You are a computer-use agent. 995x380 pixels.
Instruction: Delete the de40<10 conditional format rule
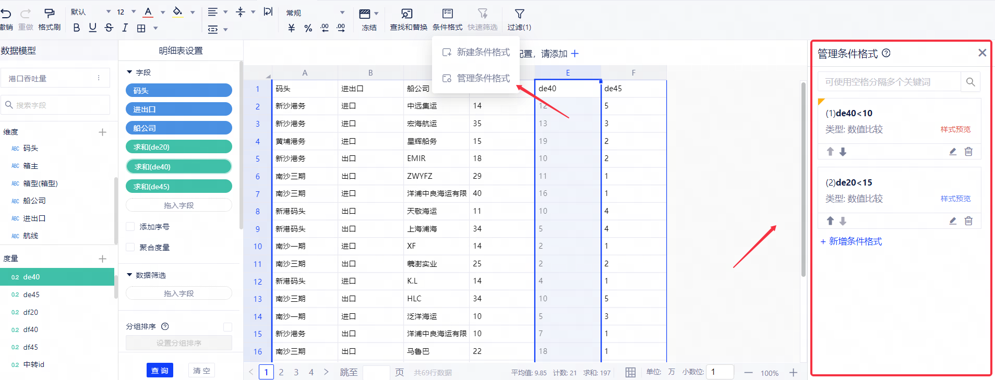tap(968, 152)
